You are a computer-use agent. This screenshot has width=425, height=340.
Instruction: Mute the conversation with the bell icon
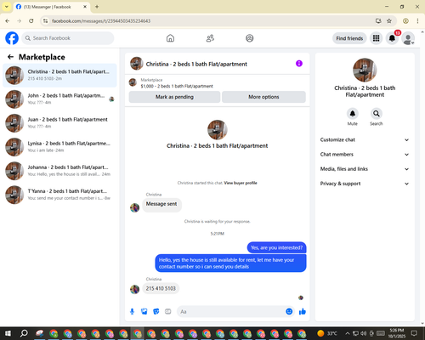[353, 114]
